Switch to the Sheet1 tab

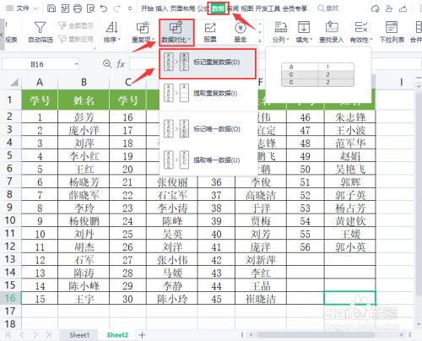click(79, 335)
